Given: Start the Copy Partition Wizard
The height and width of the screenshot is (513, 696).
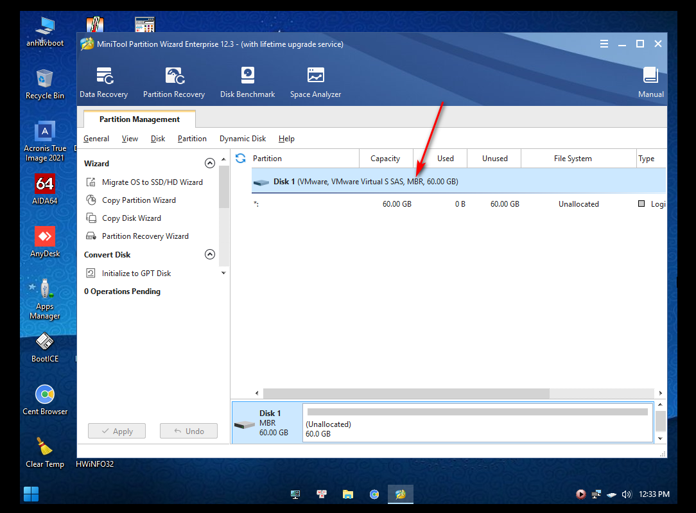Looking at the screenshot, I should click(x=132, y=200).
